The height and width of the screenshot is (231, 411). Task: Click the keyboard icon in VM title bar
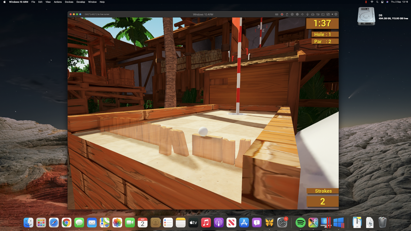coord(277,14)
